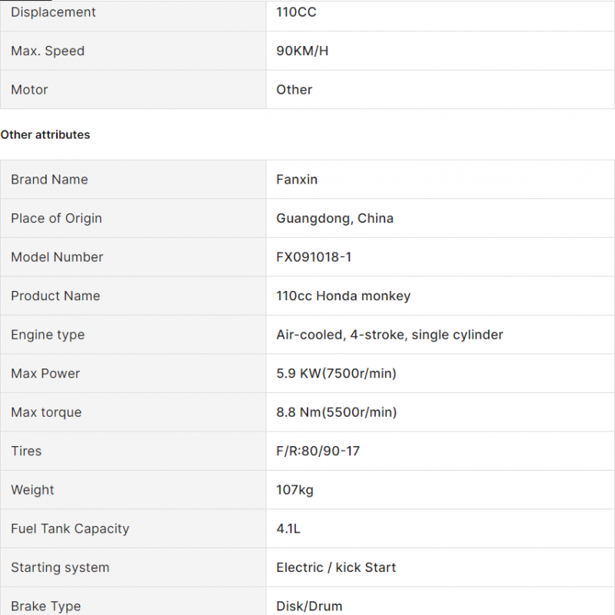Click the Other attributes heading

tap(45, 134)
